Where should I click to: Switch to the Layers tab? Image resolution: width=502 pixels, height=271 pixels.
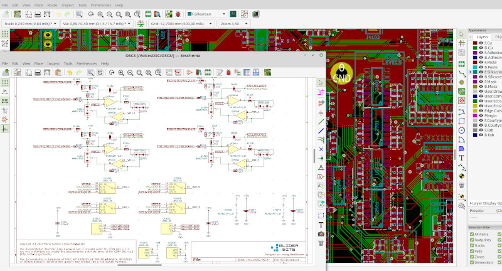(x=482, y=37)
